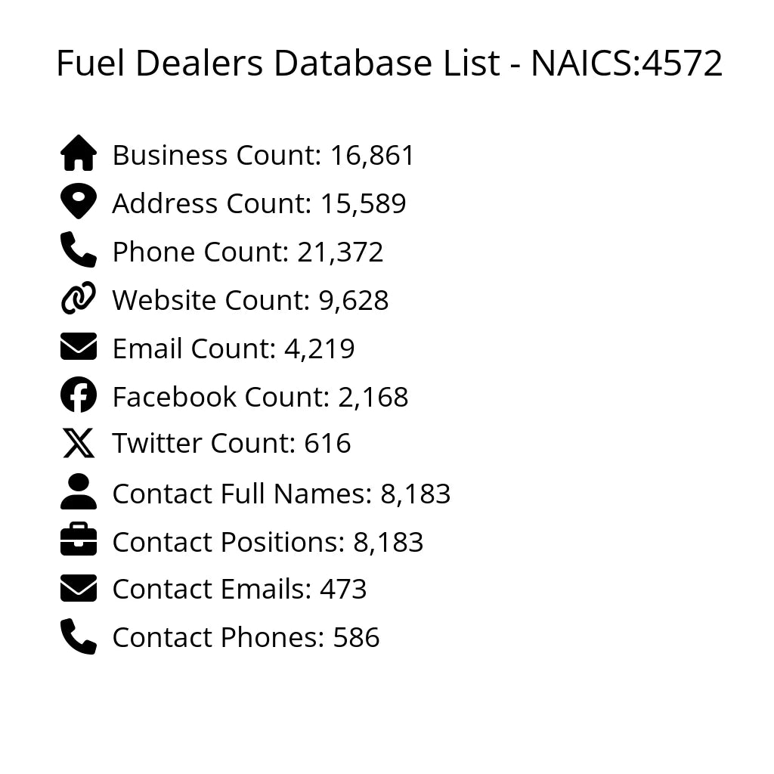Select the Twitter Count: 616 text

(231, 444)
